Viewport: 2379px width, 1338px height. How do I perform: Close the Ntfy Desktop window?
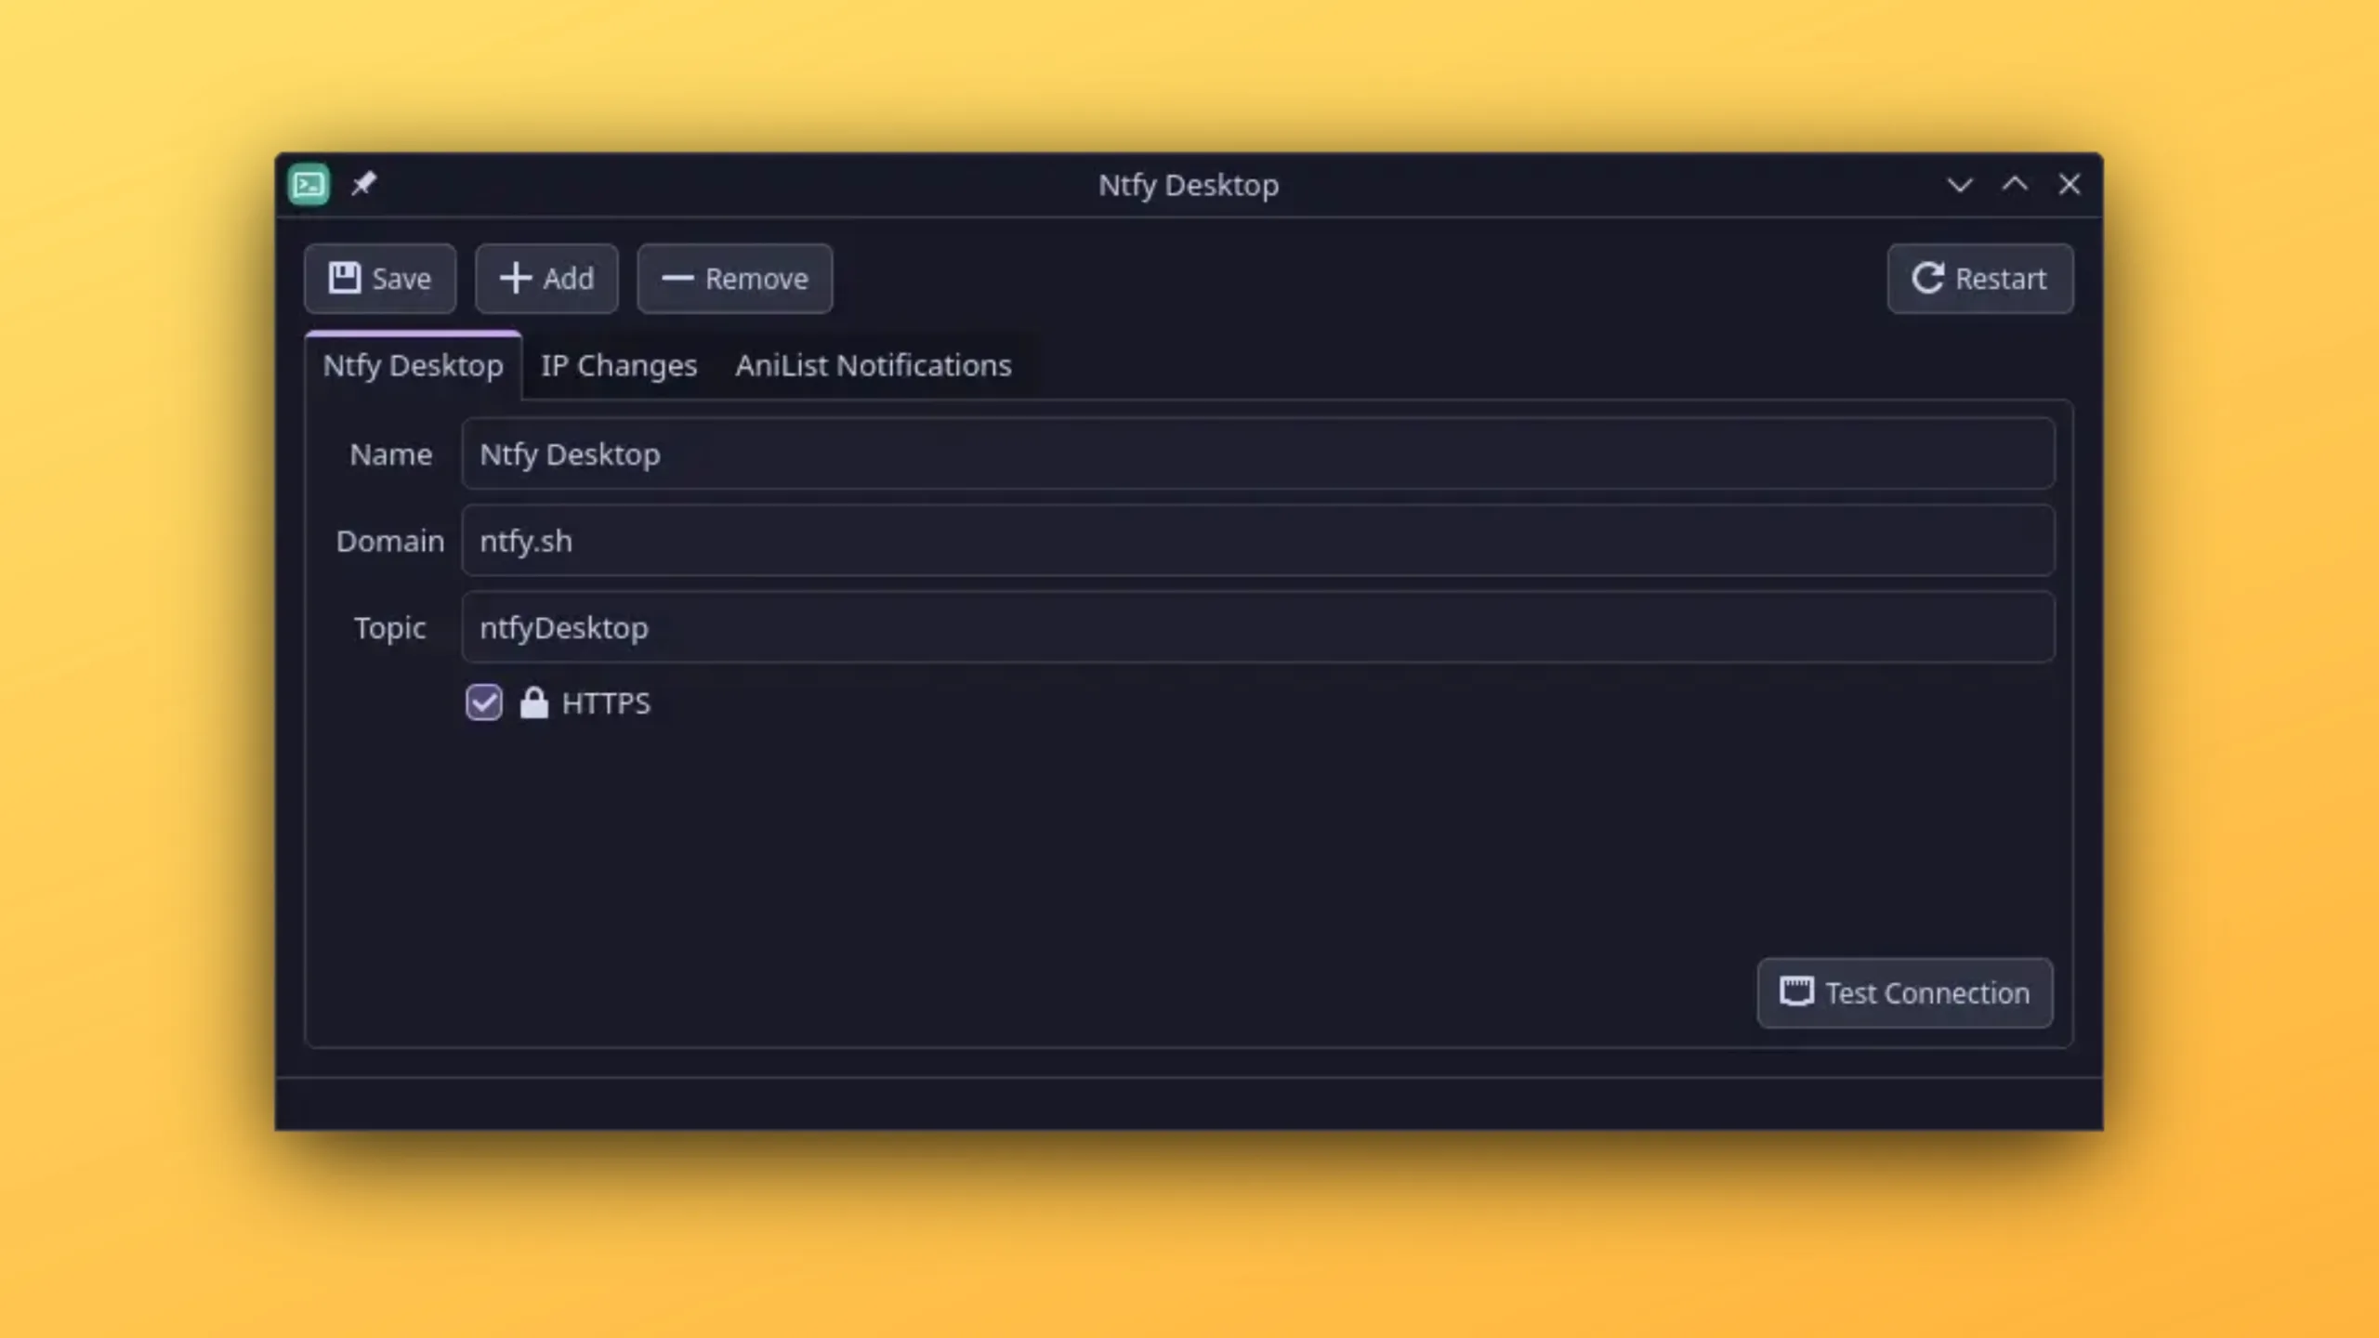click(2070, 184)
